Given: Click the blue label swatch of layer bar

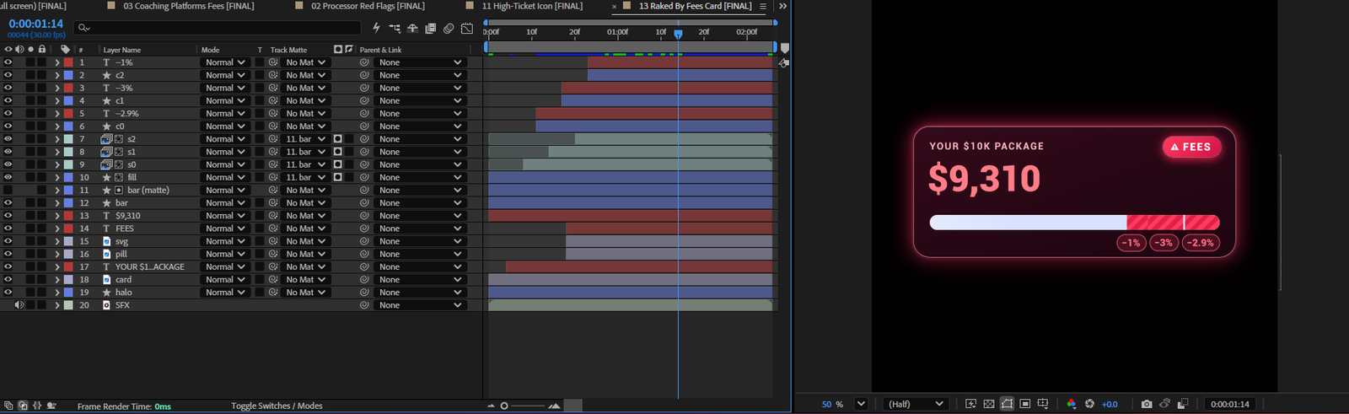Looking at the screenshot, I should pyautogui.click(x=68, y=203).
